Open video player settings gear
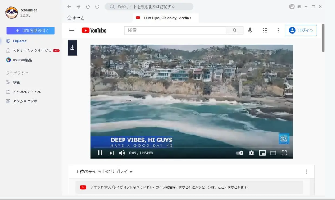Image resolution: width=335 pixels, height=200 pixels. coord(252,153)
